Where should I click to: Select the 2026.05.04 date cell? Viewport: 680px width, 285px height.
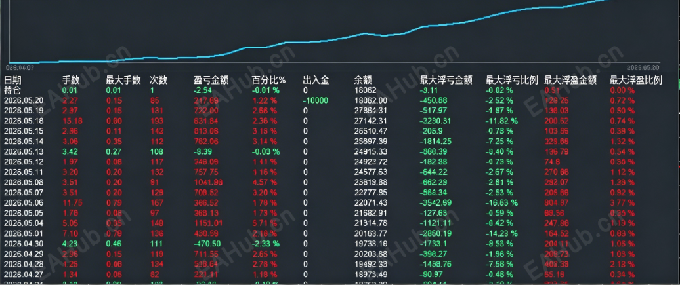click(22, 223)
